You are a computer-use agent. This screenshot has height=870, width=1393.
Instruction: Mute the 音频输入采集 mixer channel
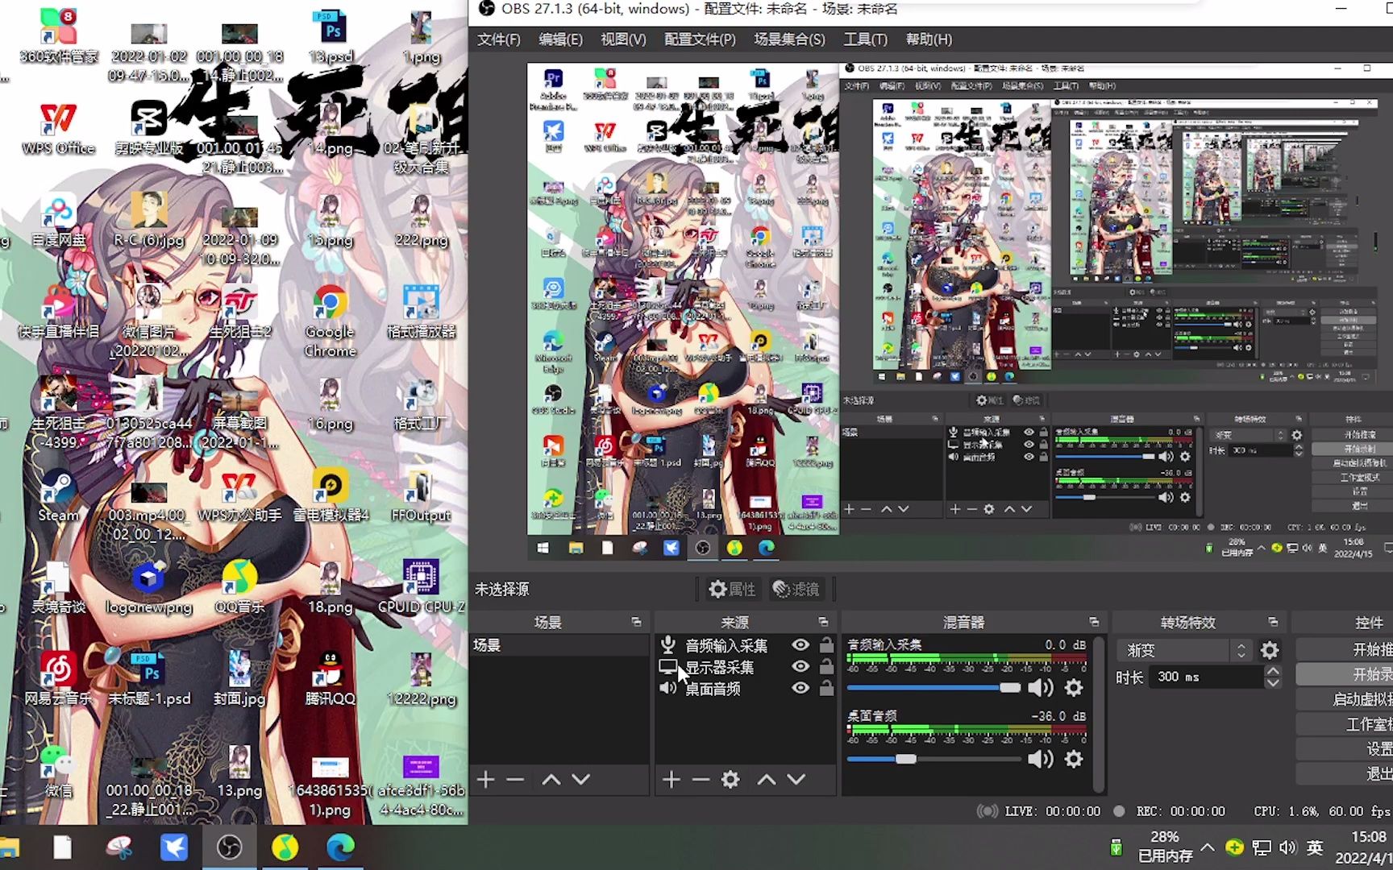[x=1040, y=688]
